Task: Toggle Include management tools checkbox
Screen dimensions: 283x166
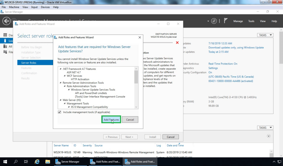Action: (x=59, y=112)
